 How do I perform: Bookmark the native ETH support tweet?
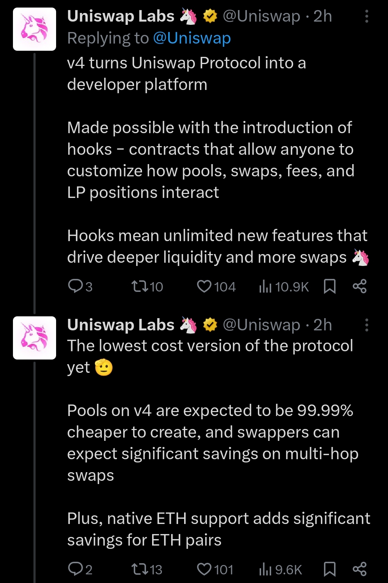point(330,569)
